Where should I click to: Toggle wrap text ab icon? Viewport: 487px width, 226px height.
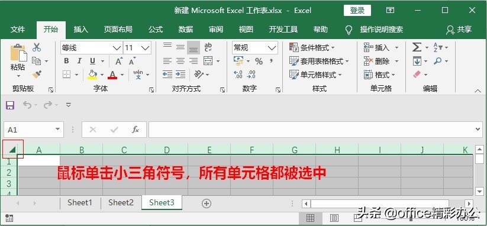point(208,47)
